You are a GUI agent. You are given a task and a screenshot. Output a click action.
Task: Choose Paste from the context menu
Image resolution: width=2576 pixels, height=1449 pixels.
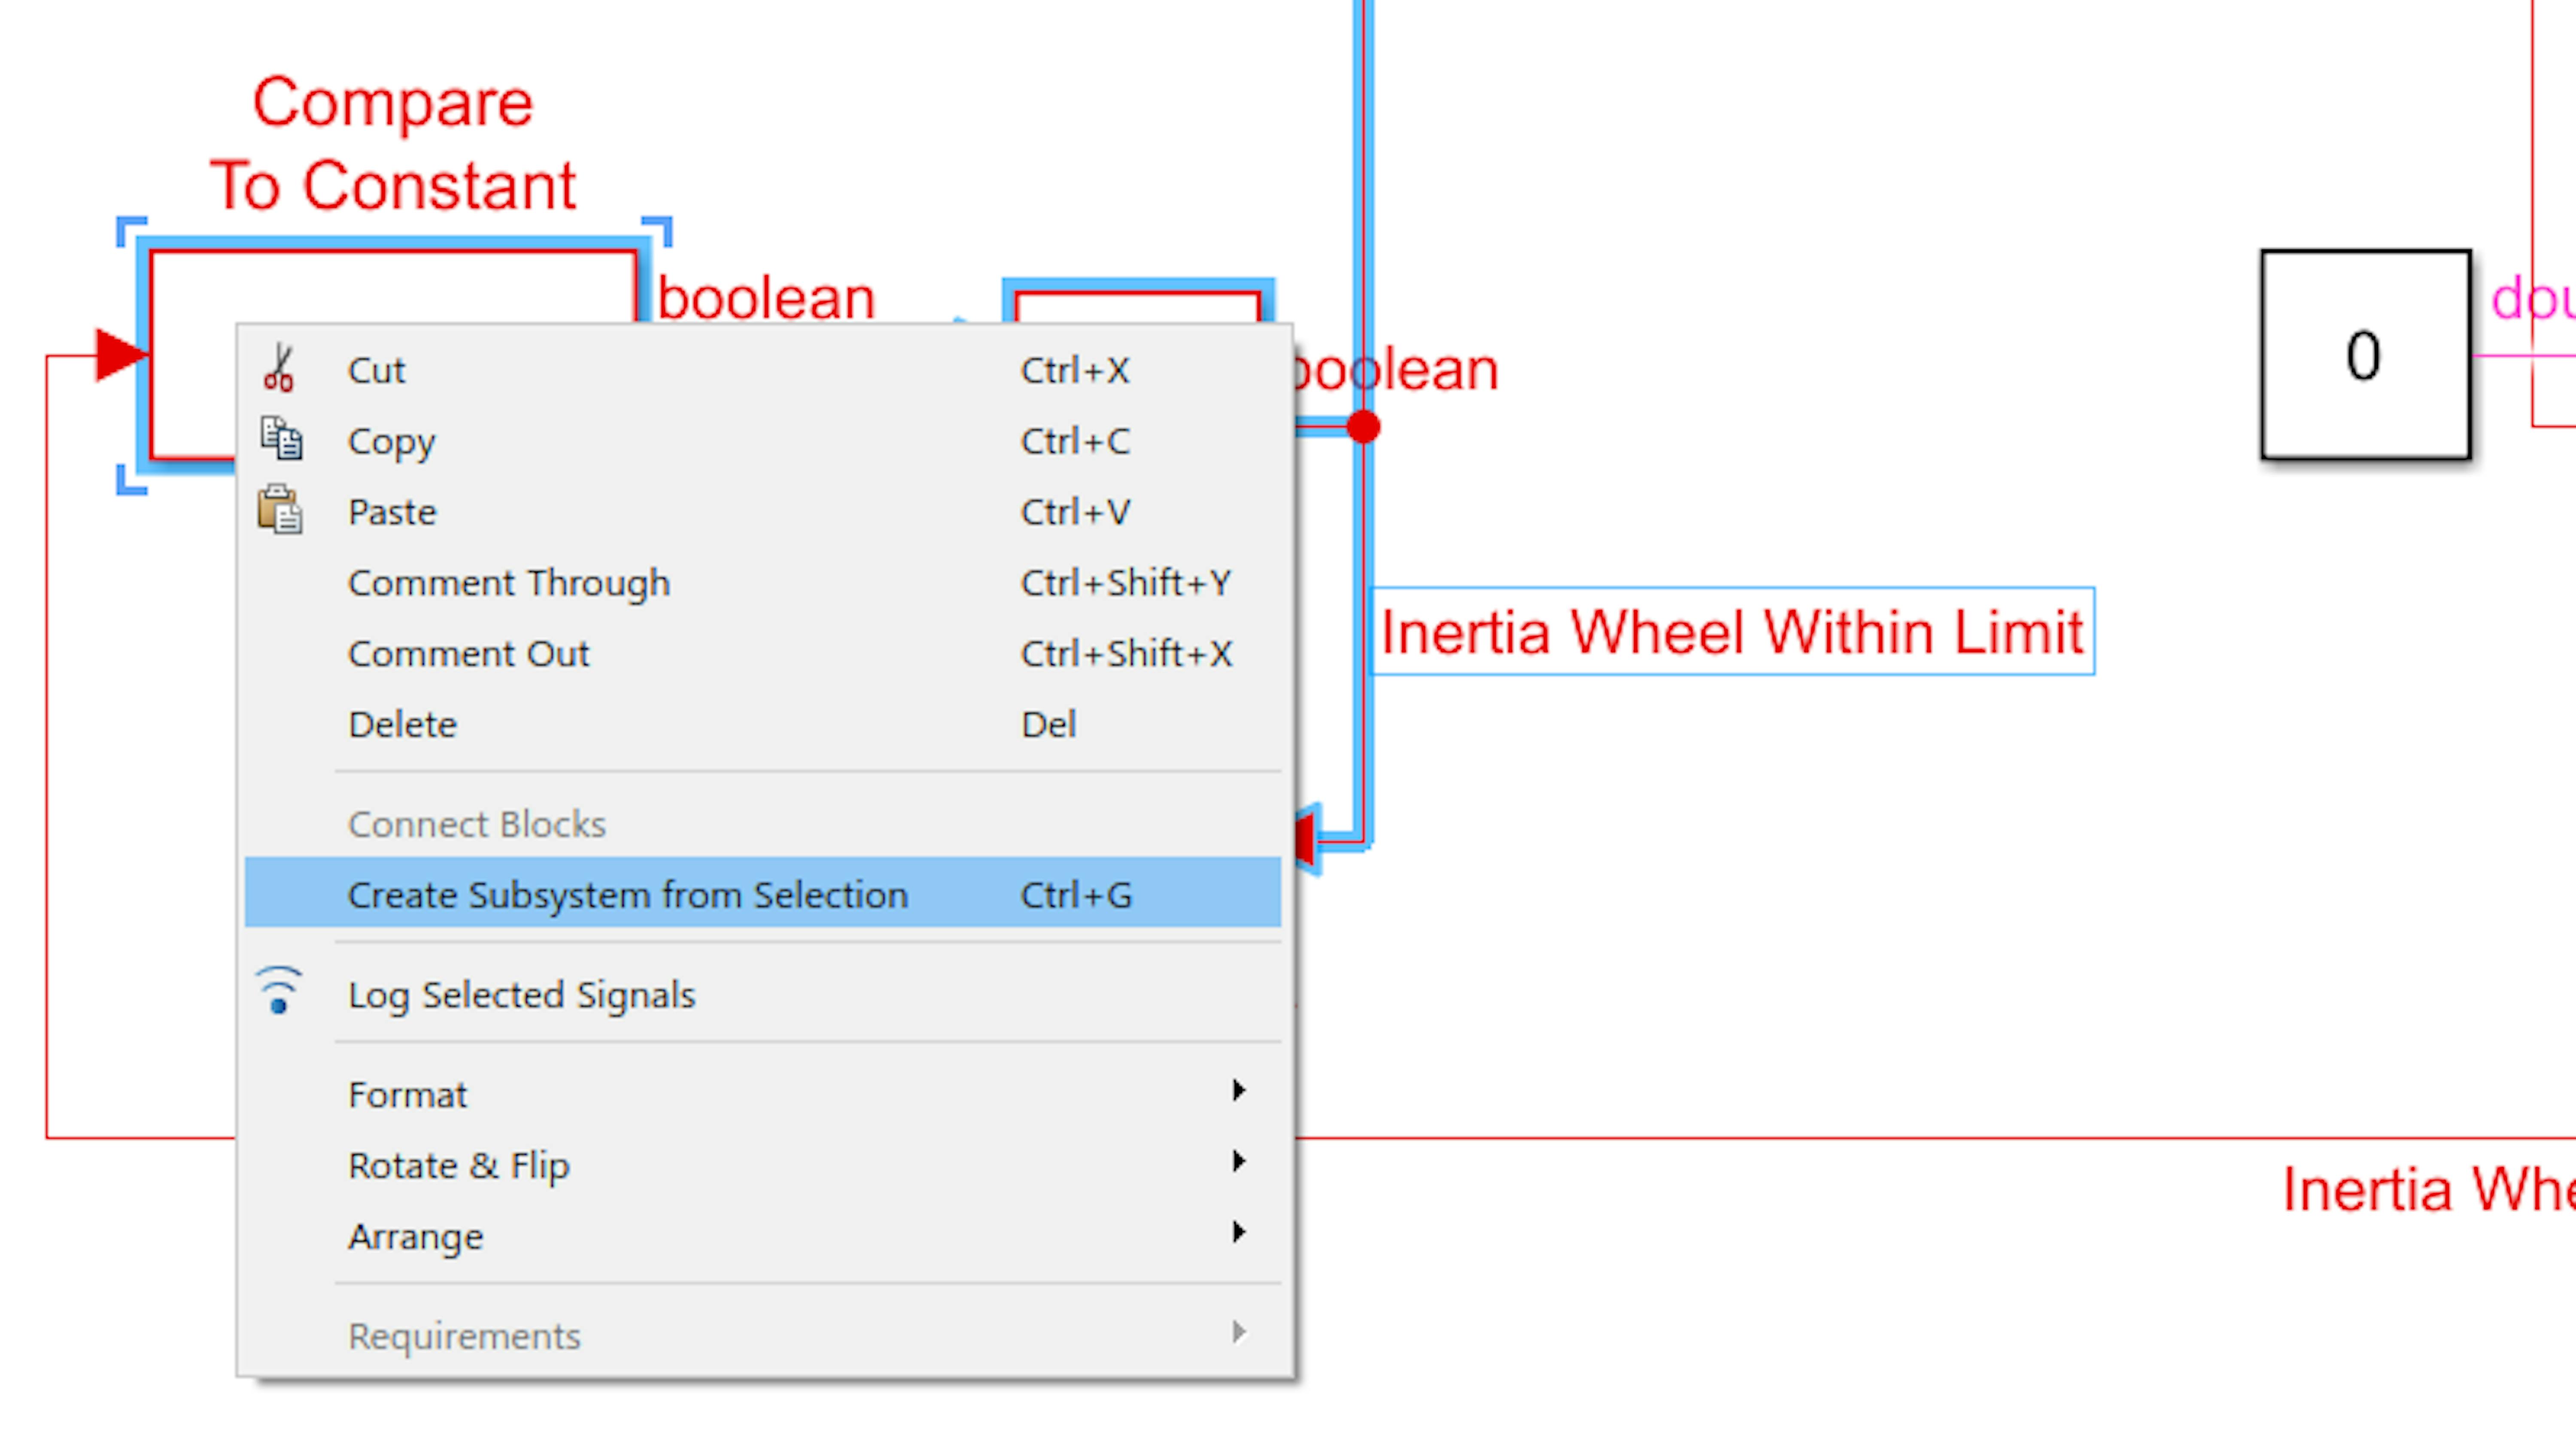[763, 512]
